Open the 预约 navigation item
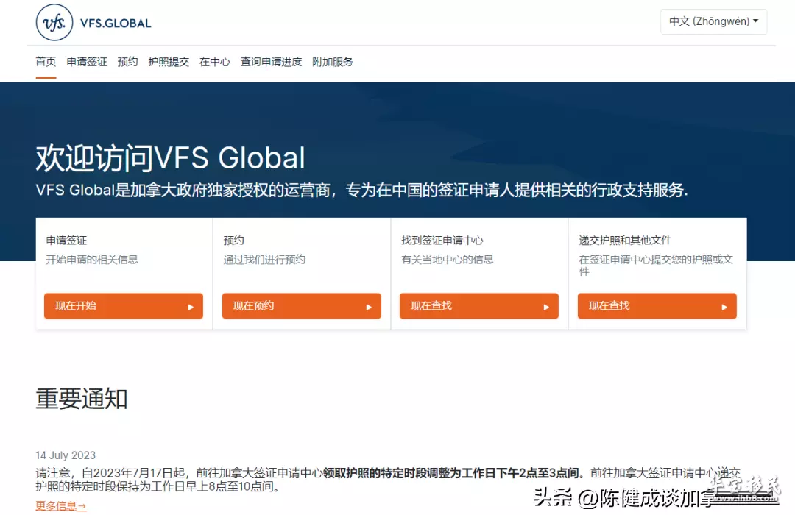Screen dimensions: 795x515 click(x=128, y=62)
